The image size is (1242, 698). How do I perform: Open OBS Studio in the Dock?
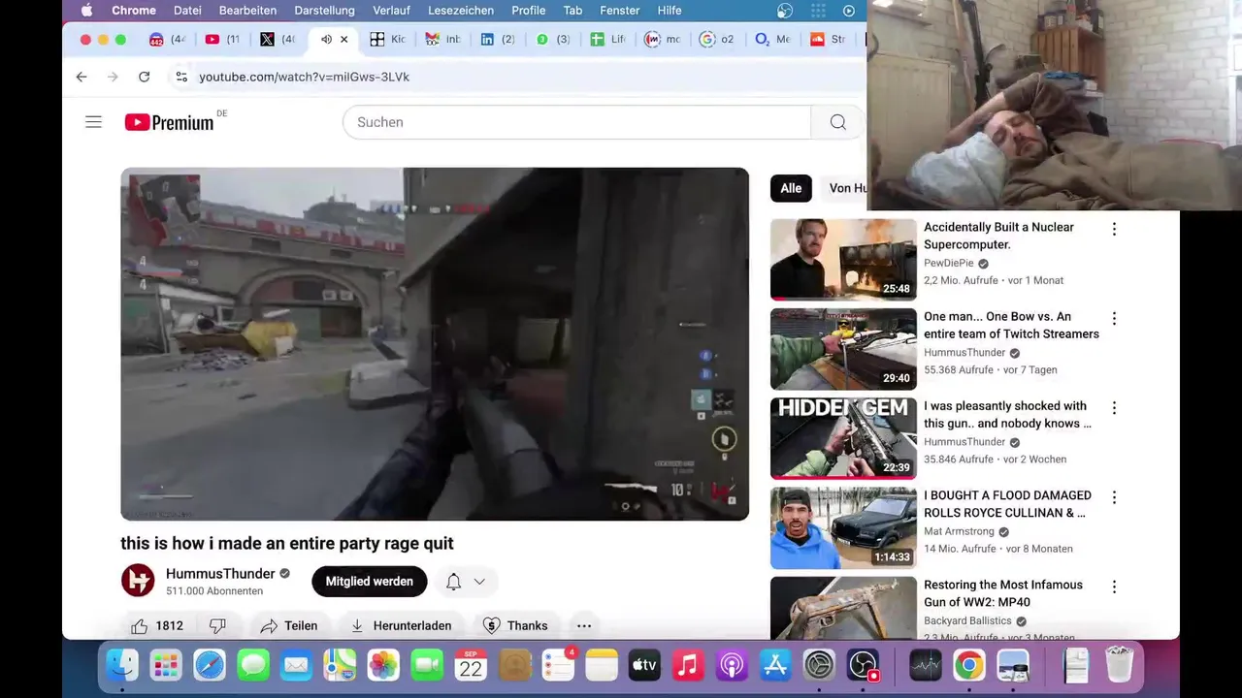click(x=863, y=666)
